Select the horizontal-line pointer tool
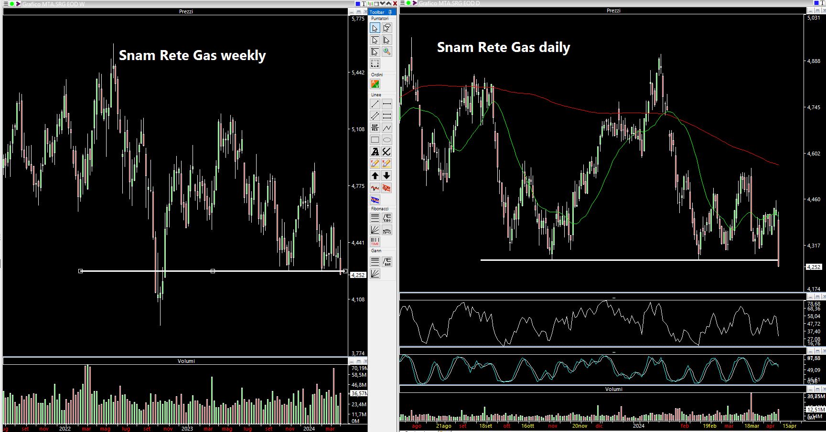Viewport: 826px width, 432px height. tap(375, 40)
